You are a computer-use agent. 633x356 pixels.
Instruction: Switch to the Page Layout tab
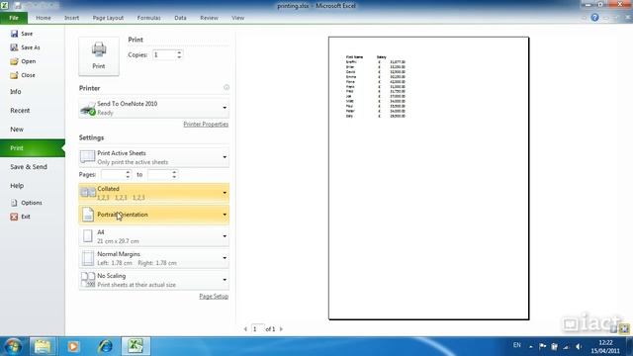[108, 18]
